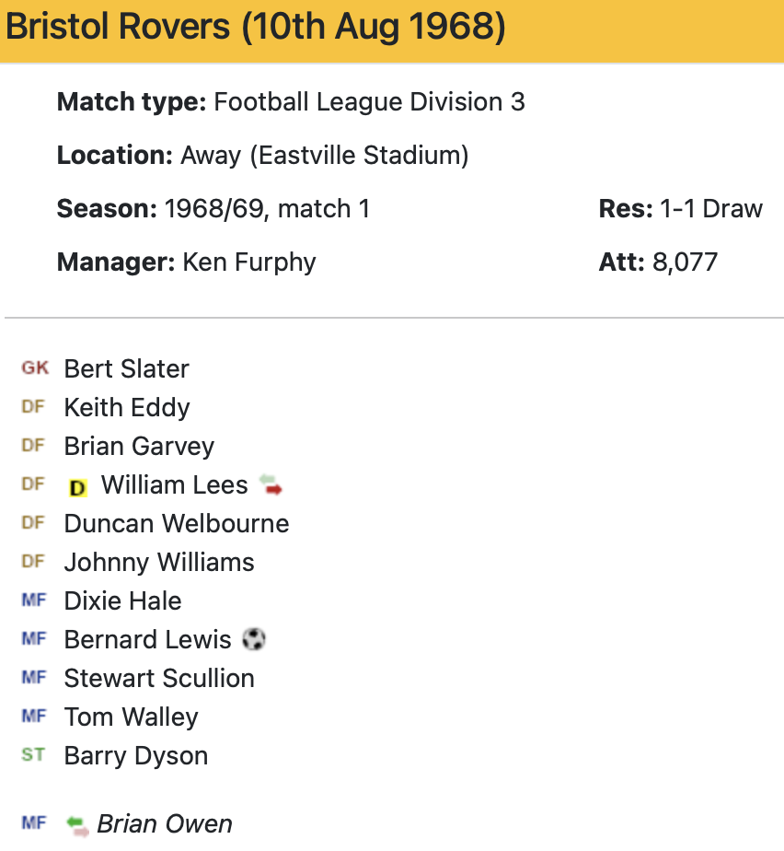Click Stewart Scullion's name

158,678
